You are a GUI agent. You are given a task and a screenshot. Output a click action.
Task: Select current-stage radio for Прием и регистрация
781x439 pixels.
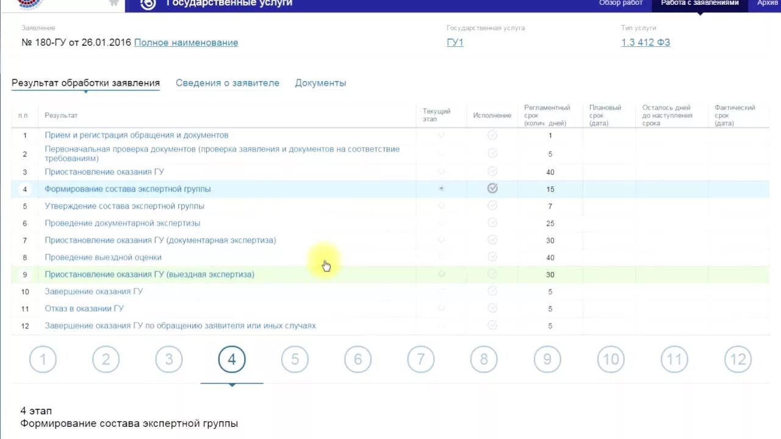(442, 135)
